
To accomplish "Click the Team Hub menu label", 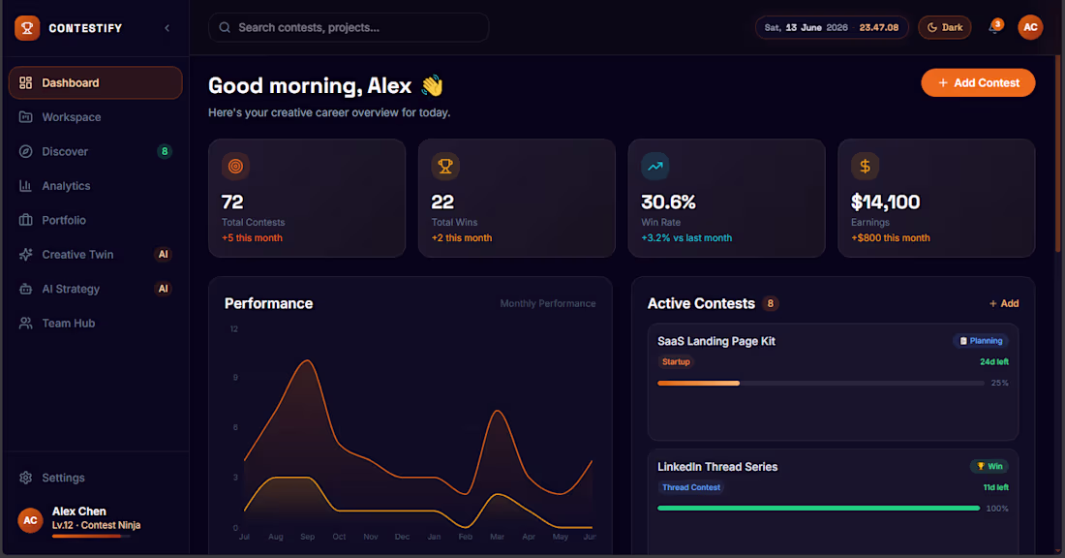I will pyautogui.click(x=69, y=324).
